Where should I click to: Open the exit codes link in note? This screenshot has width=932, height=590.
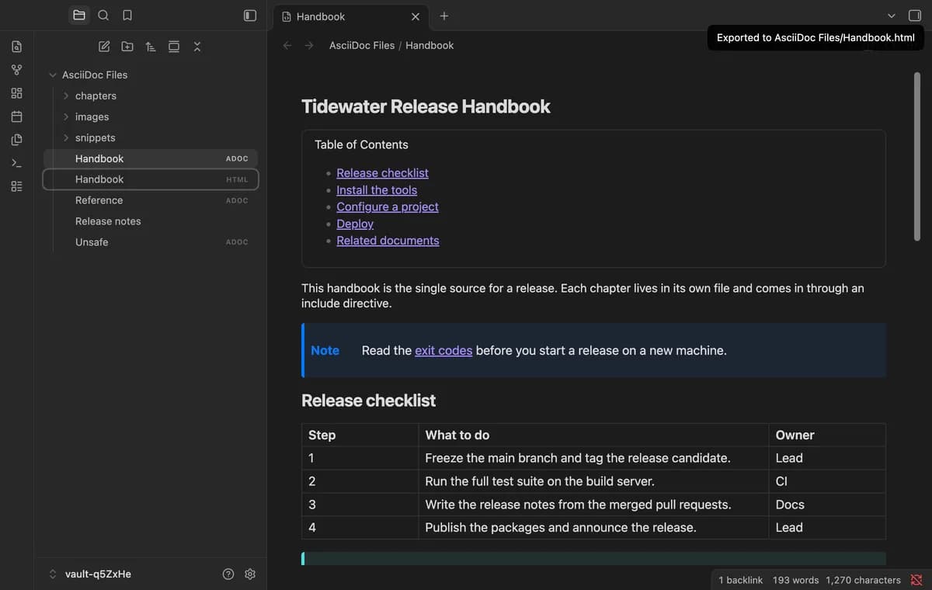pyautogui.click(x=443, y=350)
